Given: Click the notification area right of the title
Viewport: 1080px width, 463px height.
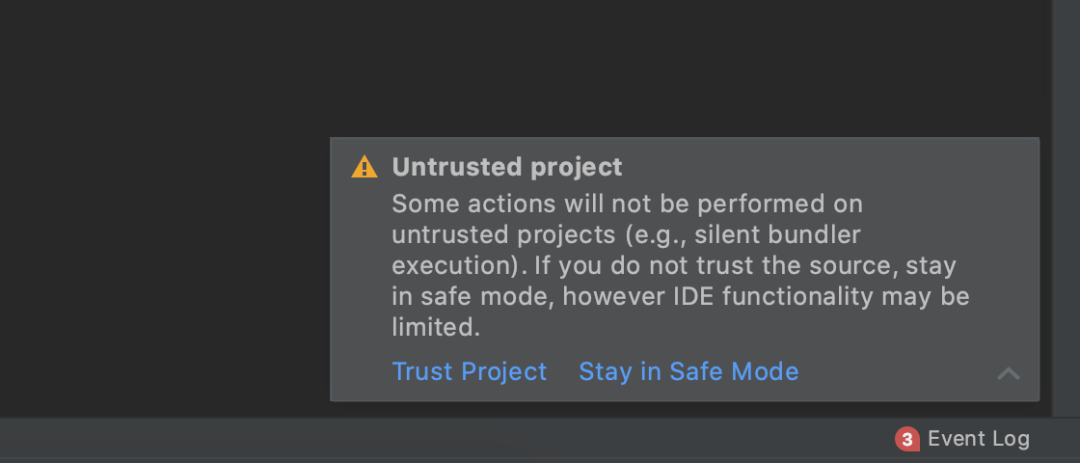Looking at the screenshot, I should click(826, 167).
